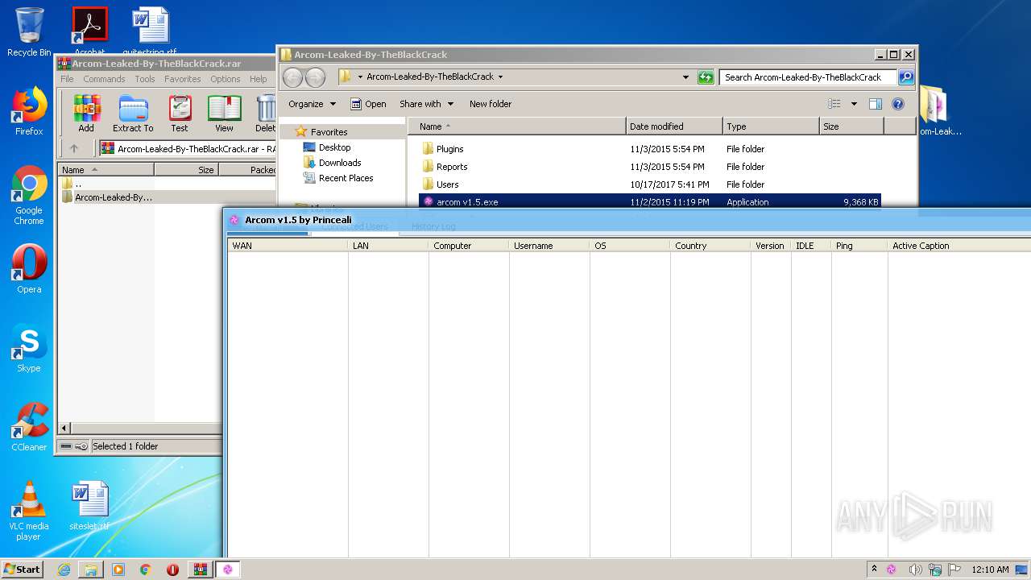The height and width of the screenshot is (580, 1031).
Task: Click volume speaker tray icon
Action: (x=915, y=570)
